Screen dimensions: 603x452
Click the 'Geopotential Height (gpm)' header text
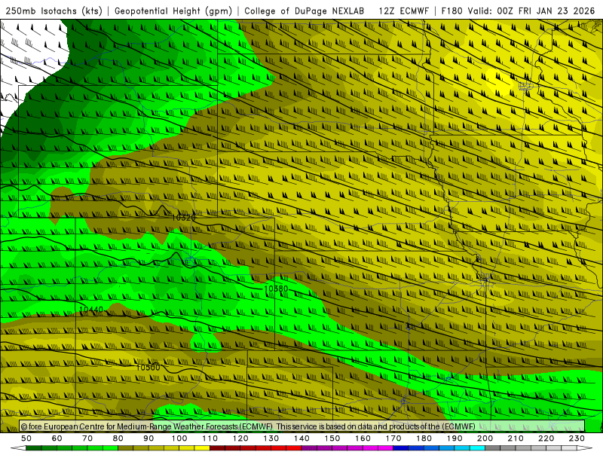click(173, 11)
